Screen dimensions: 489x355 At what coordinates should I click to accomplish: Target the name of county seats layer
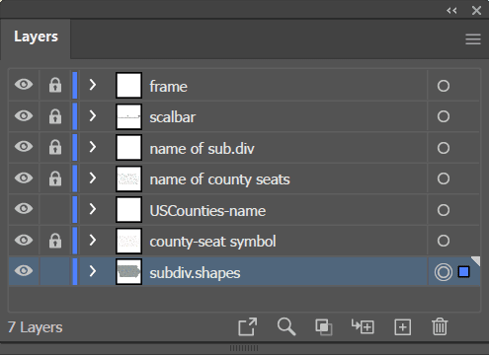click(x=444, y=178)
